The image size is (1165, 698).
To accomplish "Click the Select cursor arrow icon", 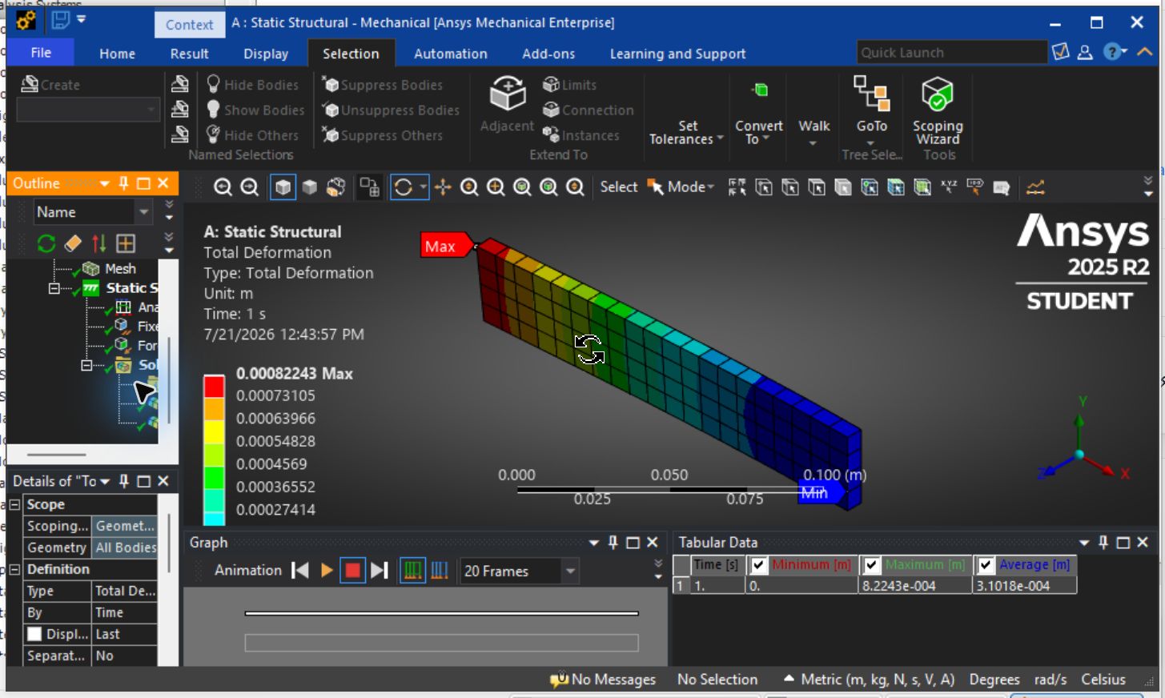I will (x=655, y=187).
